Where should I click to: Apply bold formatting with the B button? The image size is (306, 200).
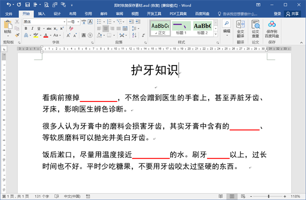25,29
